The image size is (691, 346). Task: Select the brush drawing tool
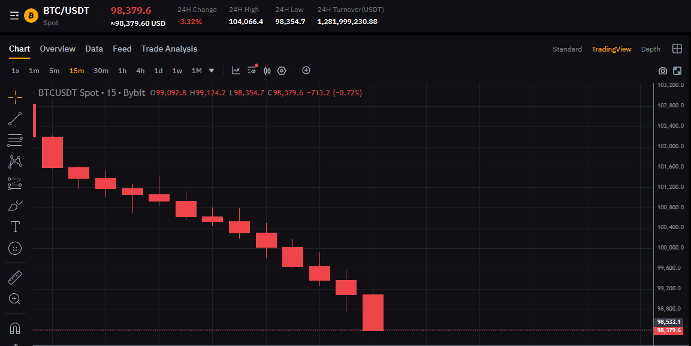[15, 206]
